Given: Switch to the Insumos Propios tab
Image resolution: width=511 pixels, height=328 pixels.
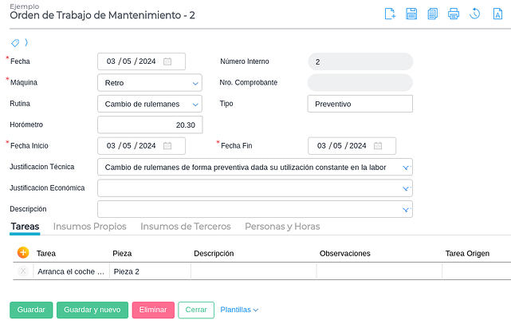Looking at the screenshot, I should click(x=89, y=227).
